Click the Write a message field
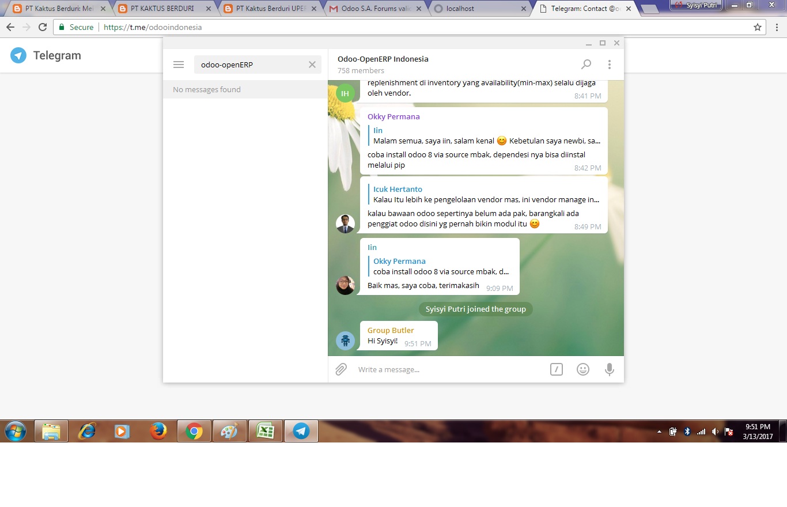The width and height of the screenshot is (787, 507). coord(449,369)
